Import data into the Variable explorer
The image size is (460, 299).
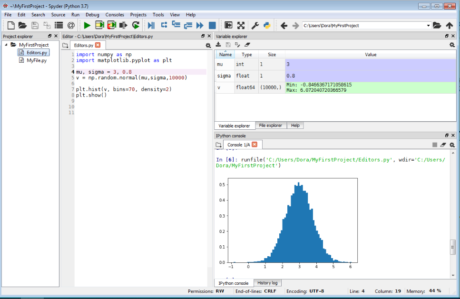point(219,44)
